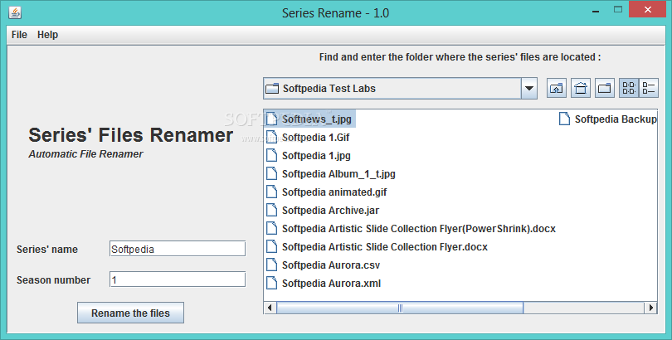Select the file Softnews_t.jpg
672x340 pixels.
(310, 119)
